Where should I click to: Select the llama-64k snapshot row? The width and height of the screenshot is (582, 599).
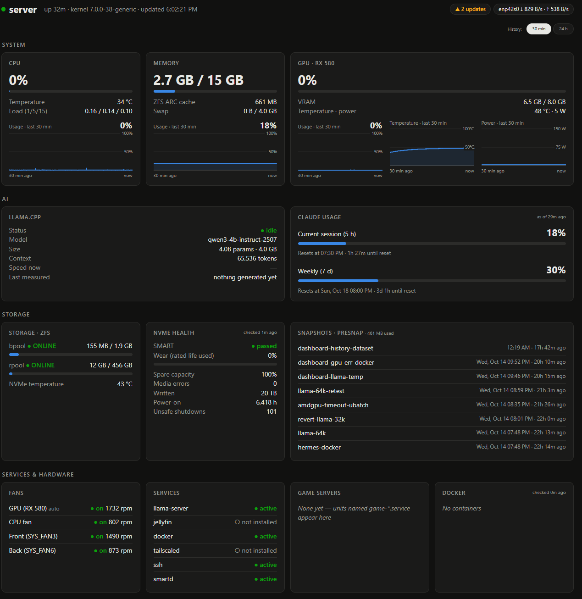(432, 433)
